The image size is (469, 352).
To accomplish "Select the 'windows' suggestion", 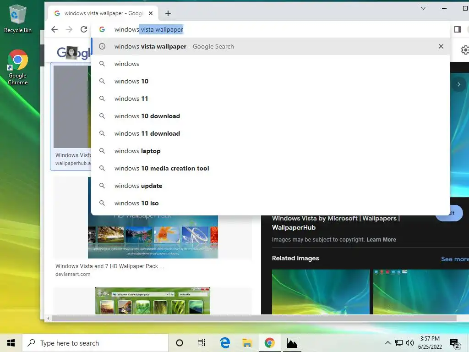I will pyautogui.click(x=271, y=64).
